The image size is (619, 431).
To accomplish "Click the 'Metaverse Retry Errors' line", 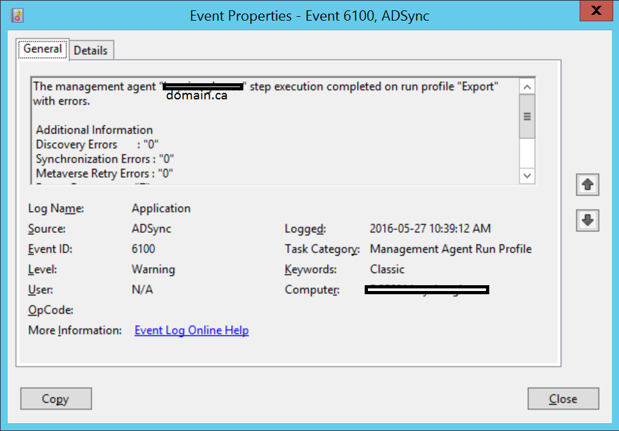I will 104,174.
